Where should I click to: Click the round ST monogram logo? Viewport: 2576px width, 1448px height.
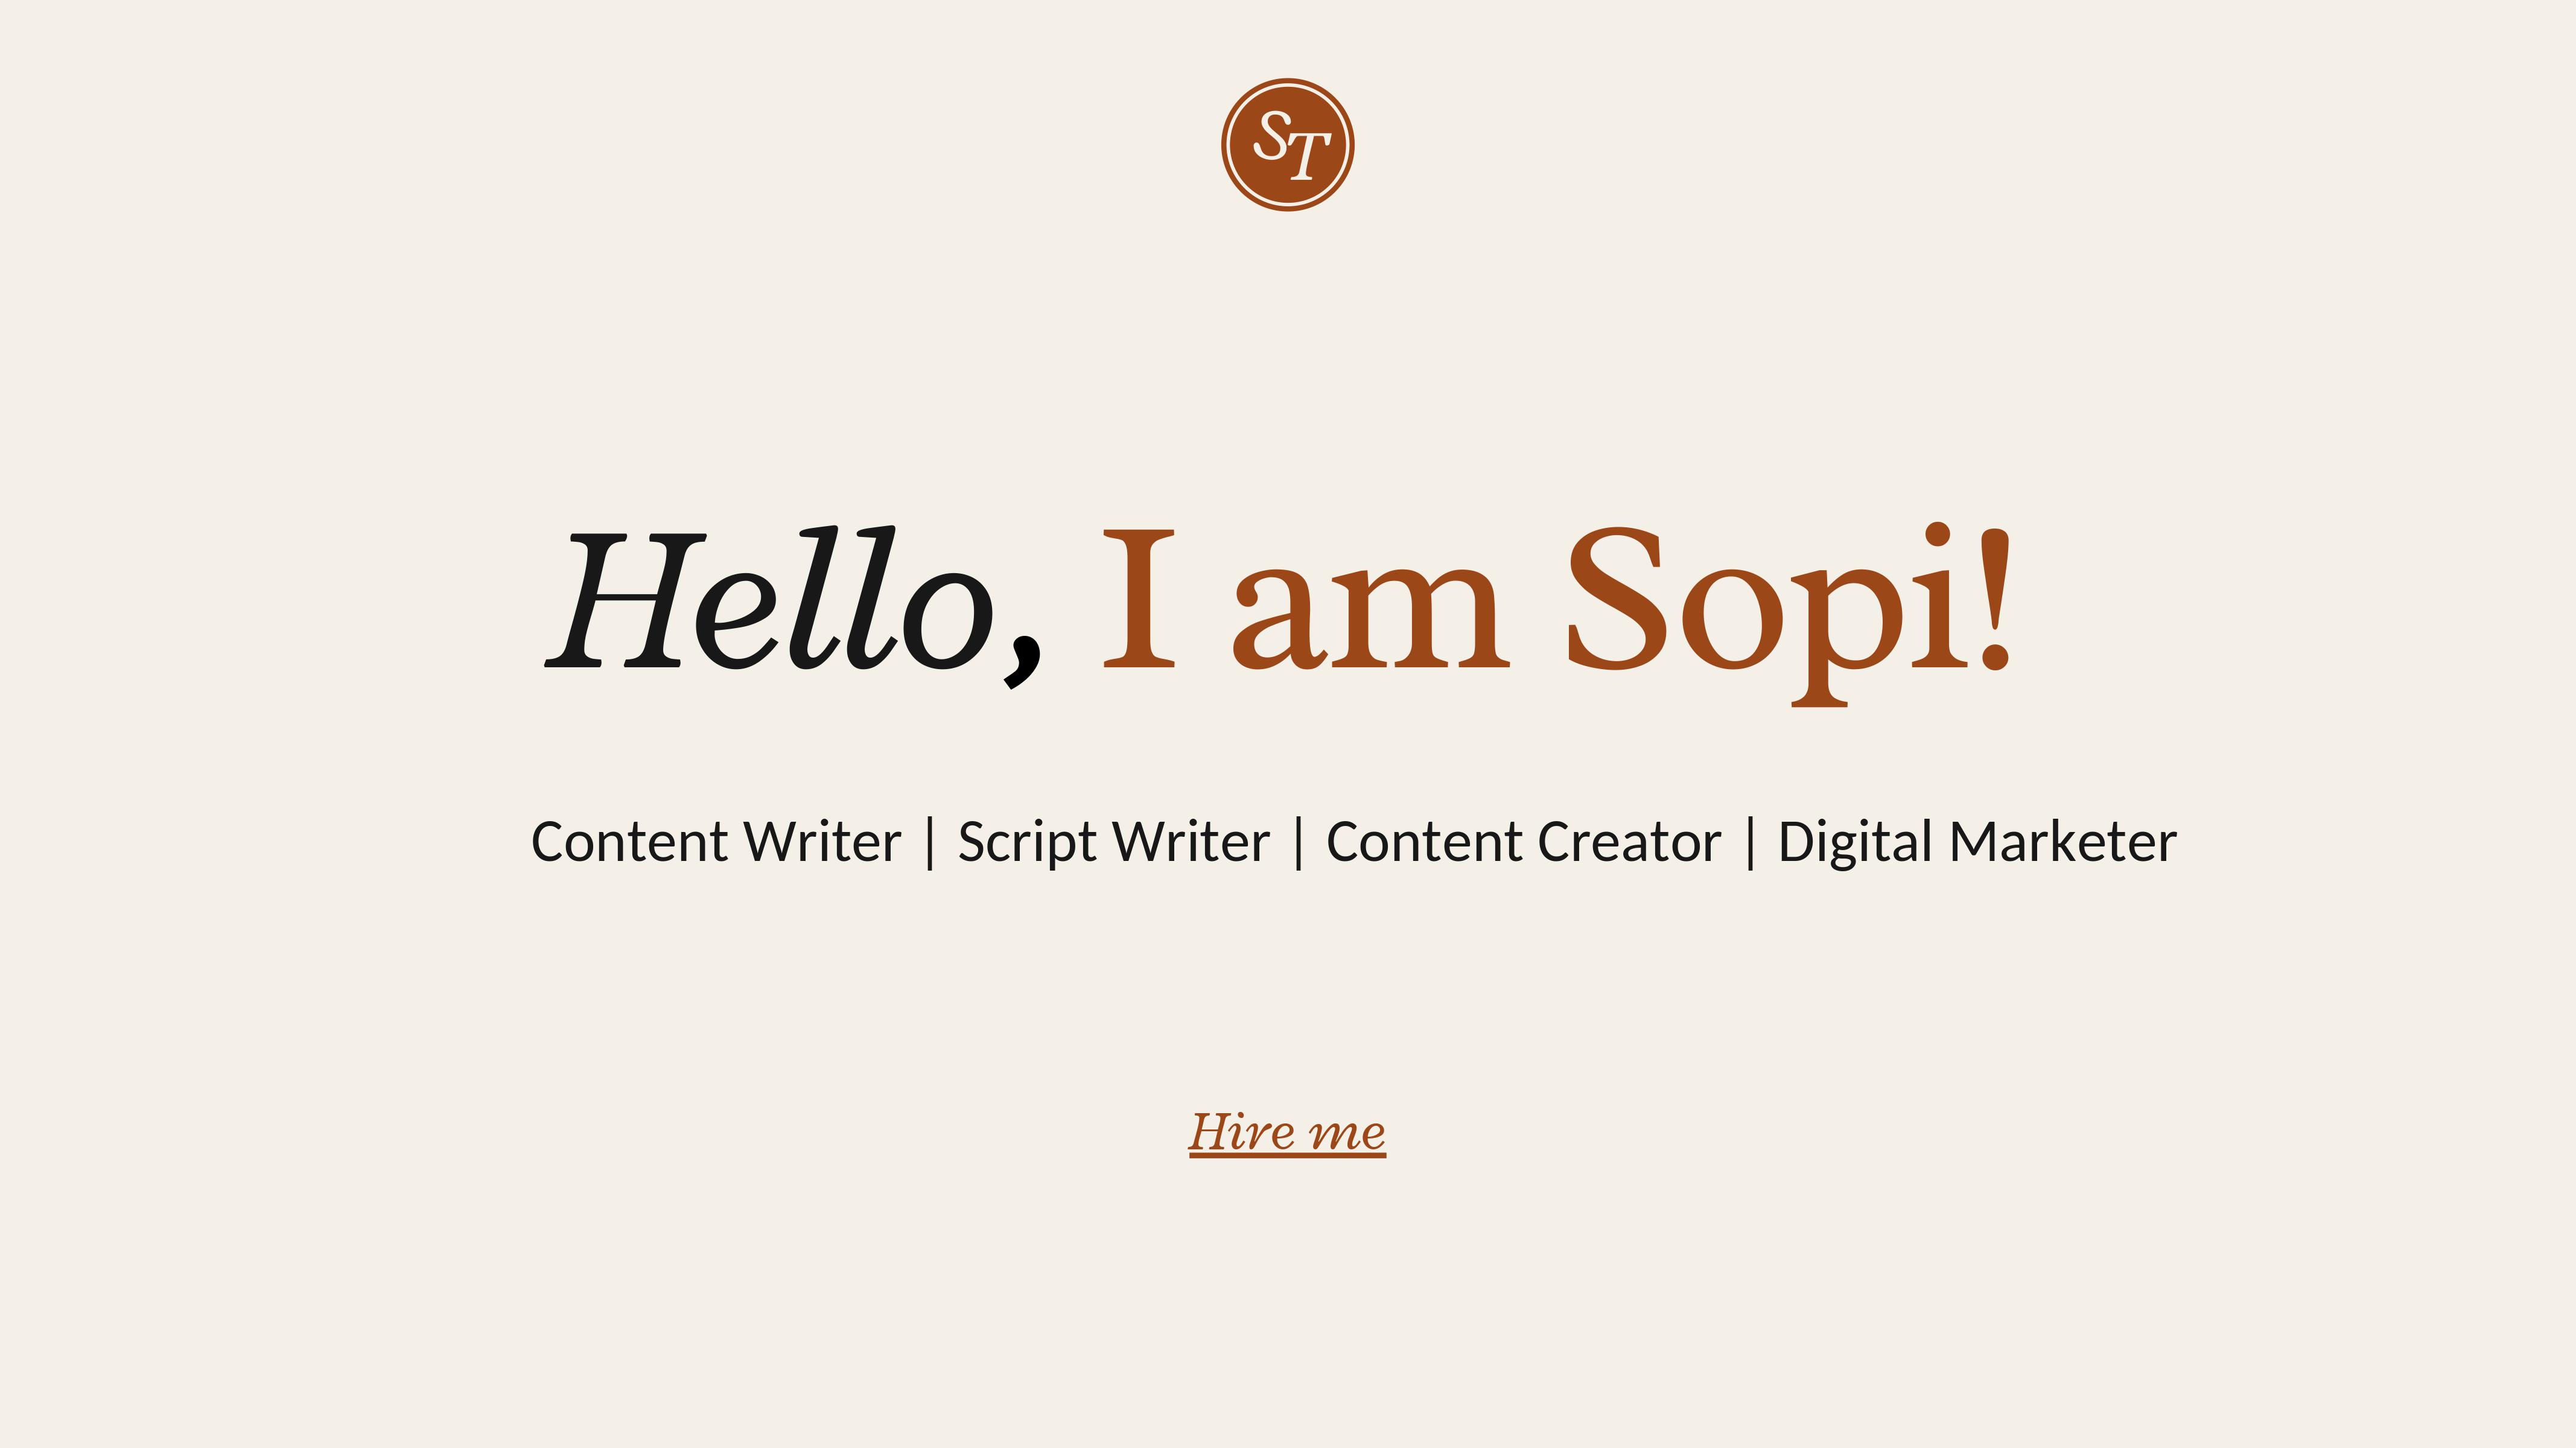pyautogui.click(x=1287, y=145)
